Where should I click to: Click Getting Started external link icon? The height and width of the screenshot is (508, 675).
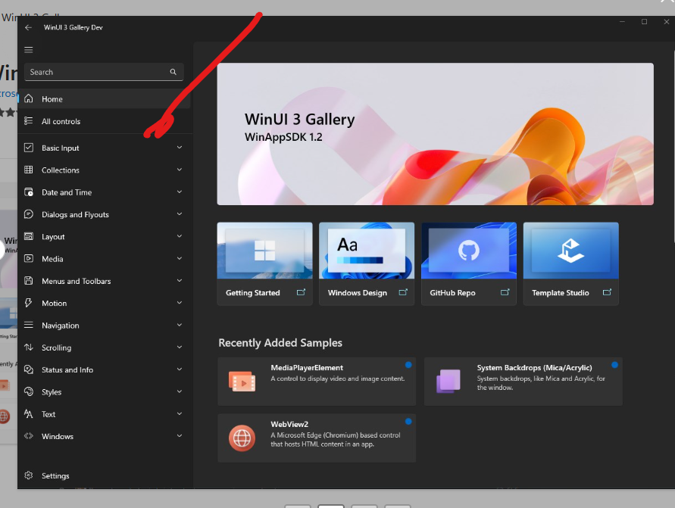pos(302,292)
